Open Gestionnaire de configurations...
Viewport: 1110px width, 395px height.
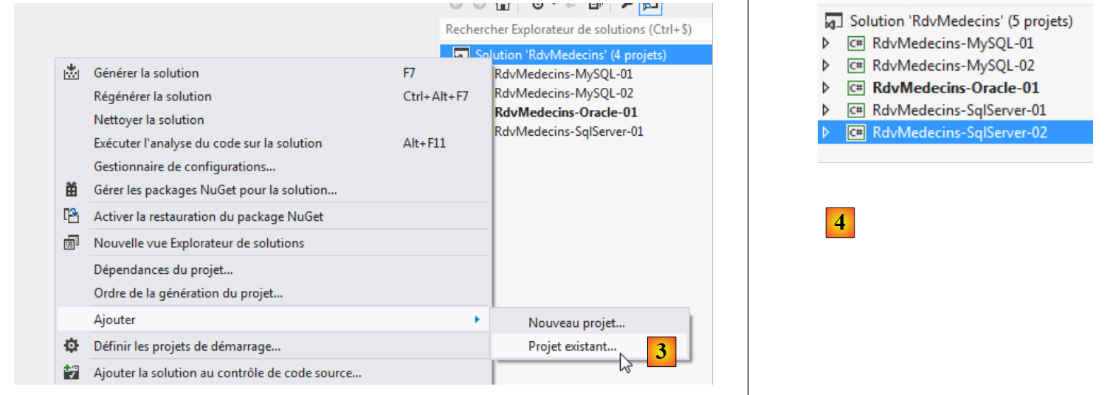pyautogui.click(x=185, y=166)
